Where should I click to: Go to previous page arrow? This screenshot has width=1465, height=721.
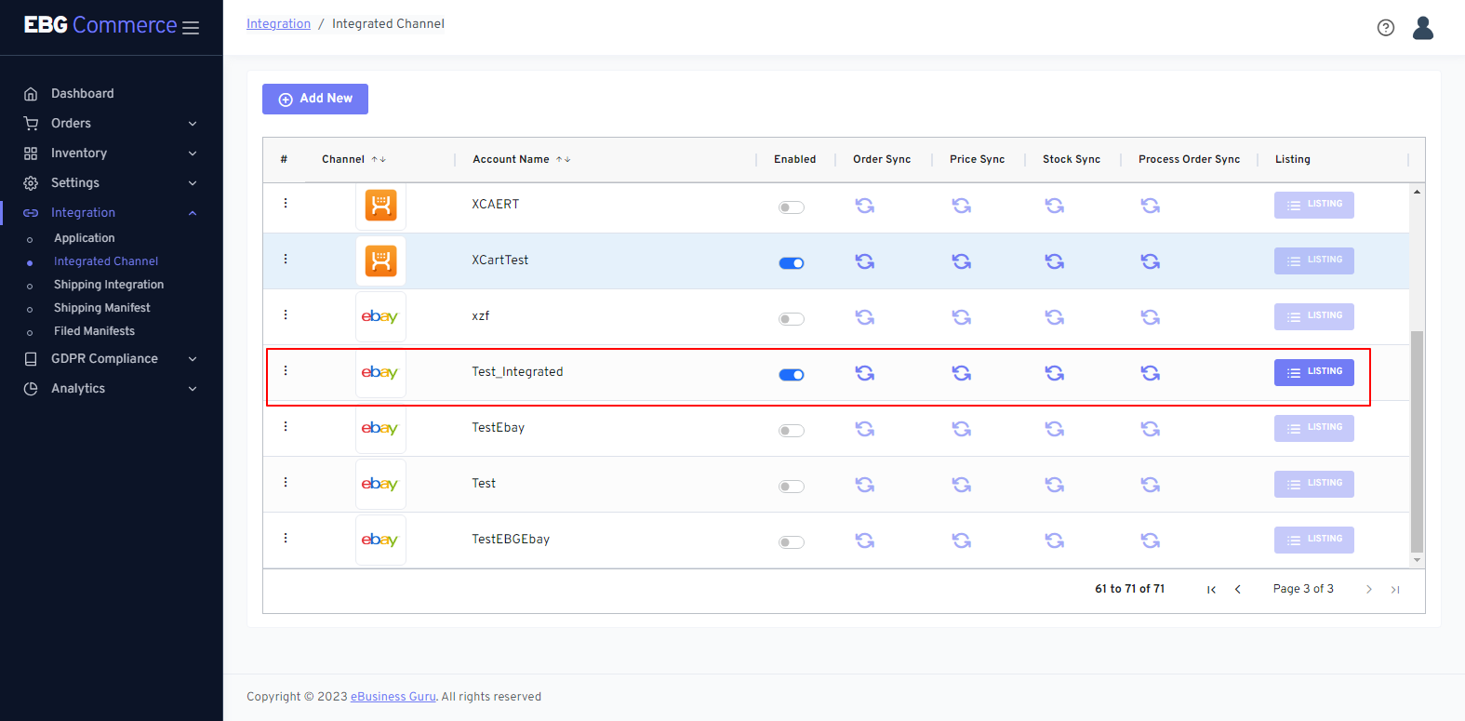(x=1237, y=589)
